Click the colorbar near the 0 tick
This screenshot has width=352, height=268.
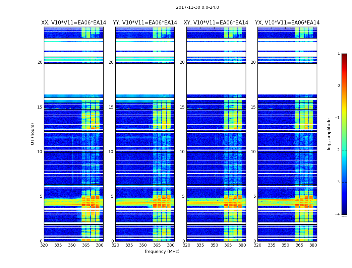coord(344,86)
